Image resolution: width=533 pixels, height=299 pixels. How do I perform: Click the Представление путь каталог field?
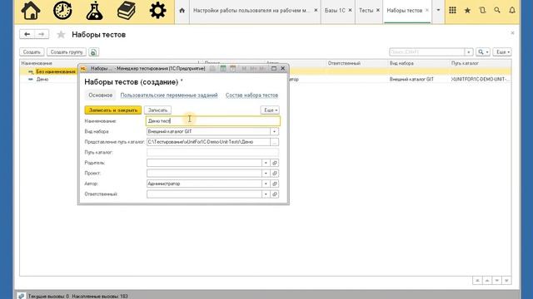pyautogui.click(x=208, y=142)
